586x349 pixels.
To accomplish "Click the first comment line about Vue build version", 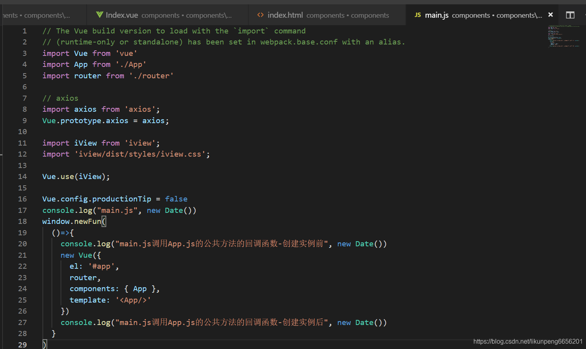I will pyautogui.click(x=174, y=31).
